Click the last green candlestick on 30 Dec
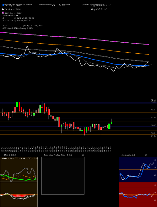Screen dimensions: 157x207 (x=111, y=123)
